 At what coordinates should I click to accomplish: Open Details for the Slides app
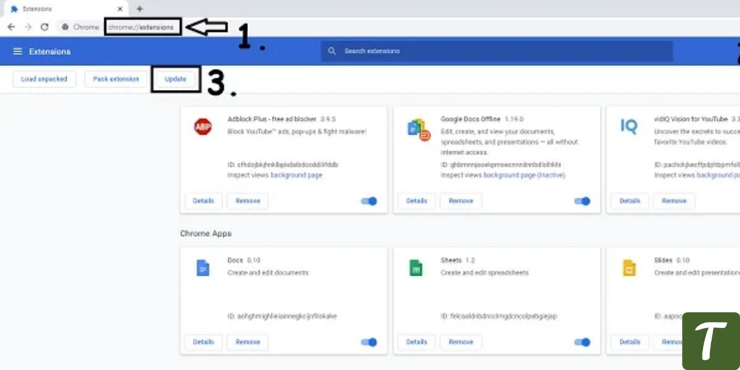point(630,342)
